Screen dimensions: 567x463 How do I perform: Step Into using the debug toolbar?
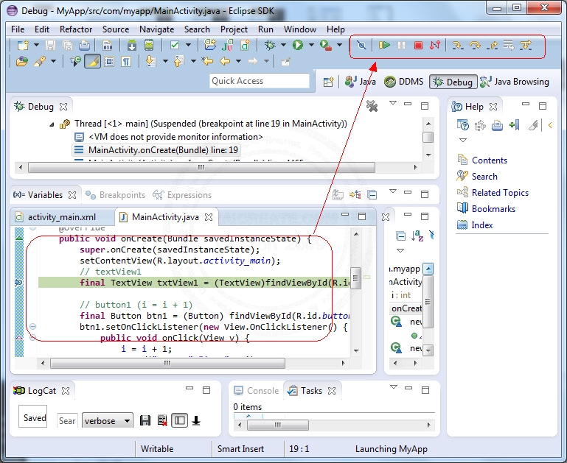pos(458,45)
